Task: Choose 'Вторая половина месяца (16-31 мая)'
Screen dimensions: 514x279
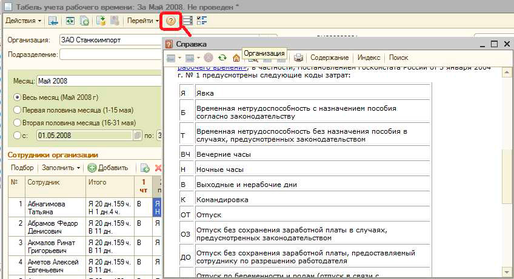Action: (x=17, y=123)
